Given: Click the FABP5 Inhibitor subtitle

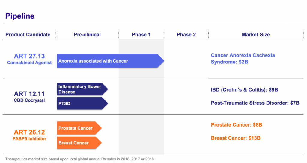Looking at the screenshot, I should point(29,139).
